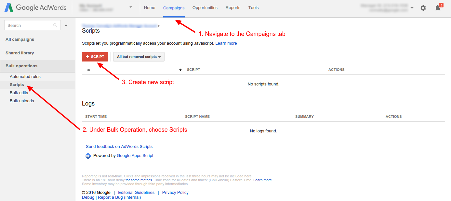Click the Google AdWords logo
The width and height of the screenshot is (451, 201).
(35, 8)
